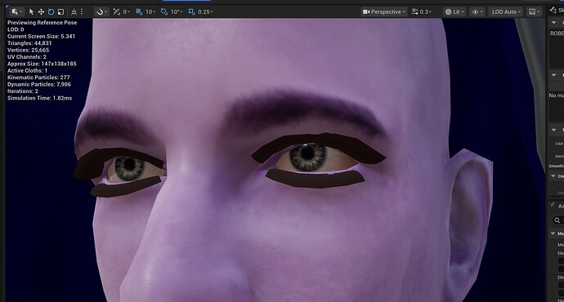This screenshot has width=564, height=302.
Task: Activate the Translate move gizmo tool
Action: 41,12
